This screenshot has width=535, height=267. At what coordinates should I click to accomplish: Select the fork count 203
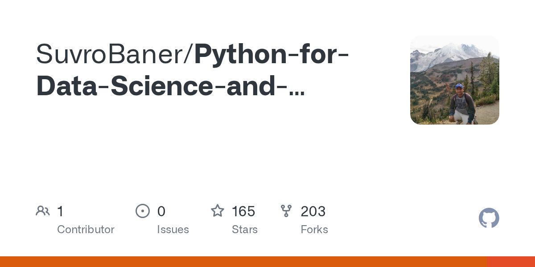point(313,211)
